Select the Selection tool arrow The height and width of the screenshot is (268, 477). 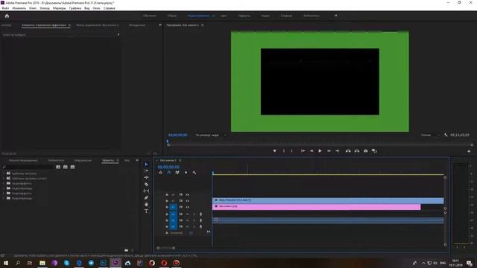[x=146, y=164]
